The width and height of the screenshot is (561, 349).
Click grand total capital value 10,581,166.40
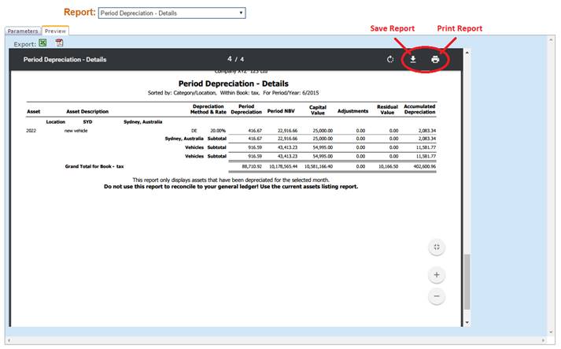tap(319, 166)
